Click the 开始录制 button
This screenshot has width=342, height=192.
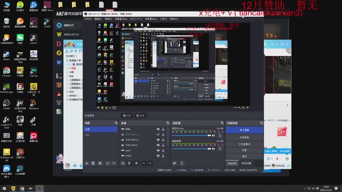pyautogui.click(x=244, y=137)
